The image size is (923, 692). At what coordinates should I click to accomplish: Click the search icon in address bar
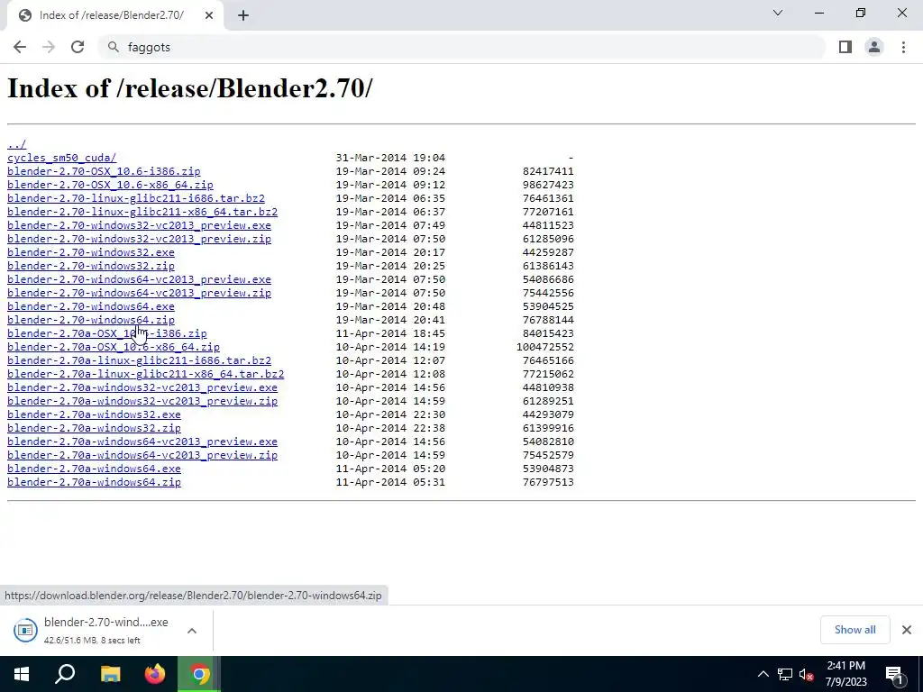(x=114, y=47)
